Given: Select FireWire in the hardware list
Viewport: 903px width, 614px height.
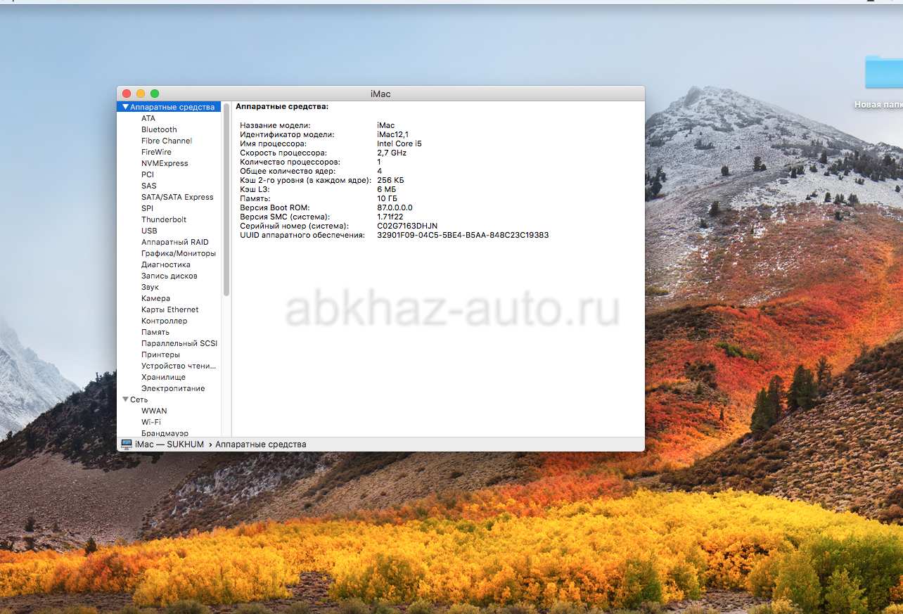Looking at the screenshot, I should [156, 152].
